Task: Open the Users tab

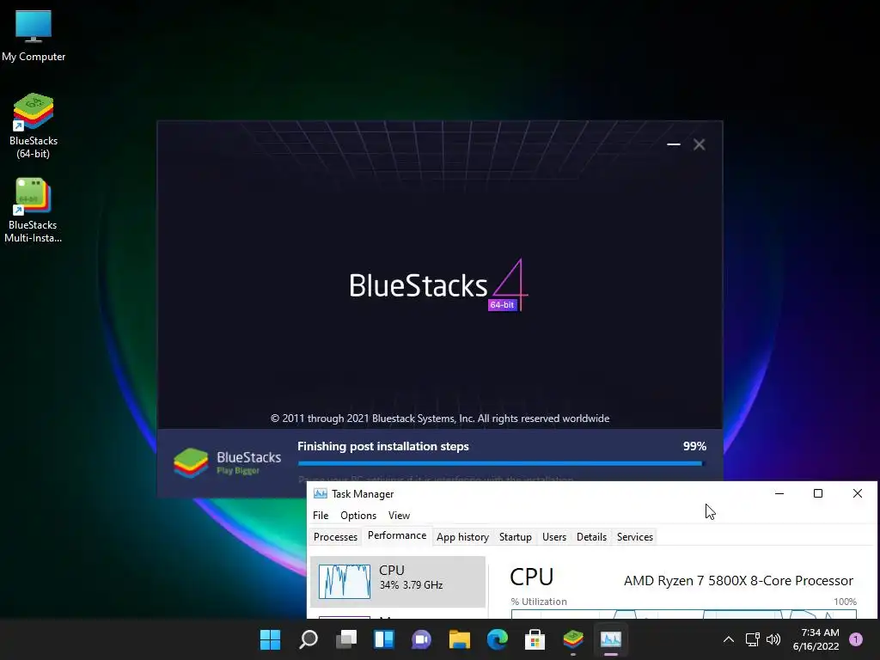Action: pyautogui.click(x=554, y=537)
